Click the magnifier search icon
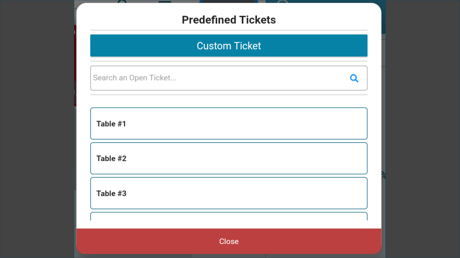460x258 pixels. coord(354,78)
